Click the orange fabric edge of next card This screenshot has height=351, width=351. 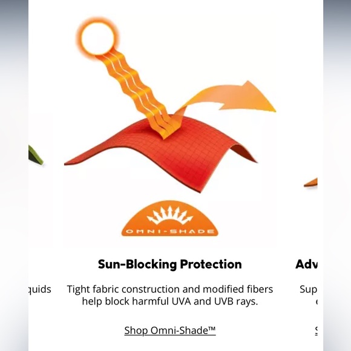(x=310, y=182)
